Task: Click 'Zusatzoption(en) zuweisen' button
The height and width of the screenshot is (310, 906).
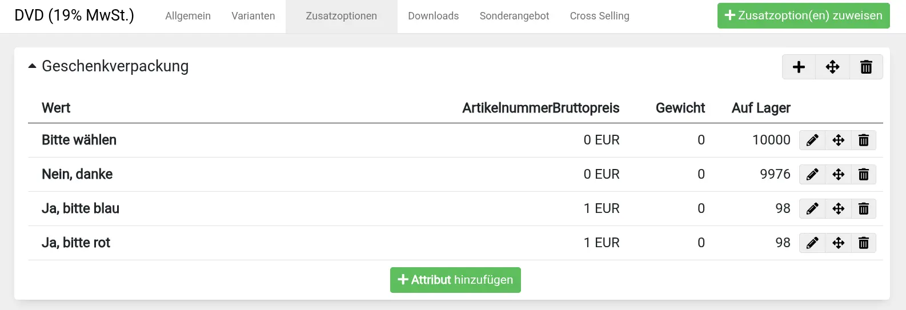Action: point(803,15)
